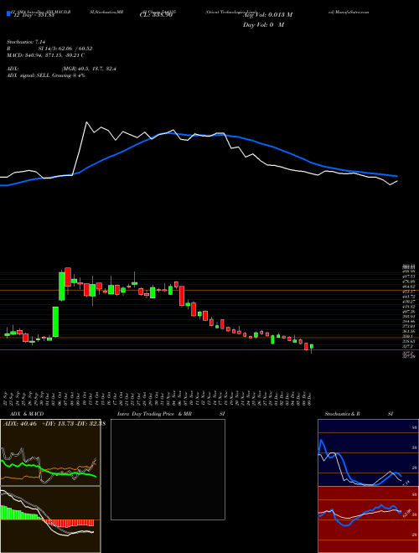Click the last green candlestick on 09 Dec
419x553 pixels.
point(312,347)
